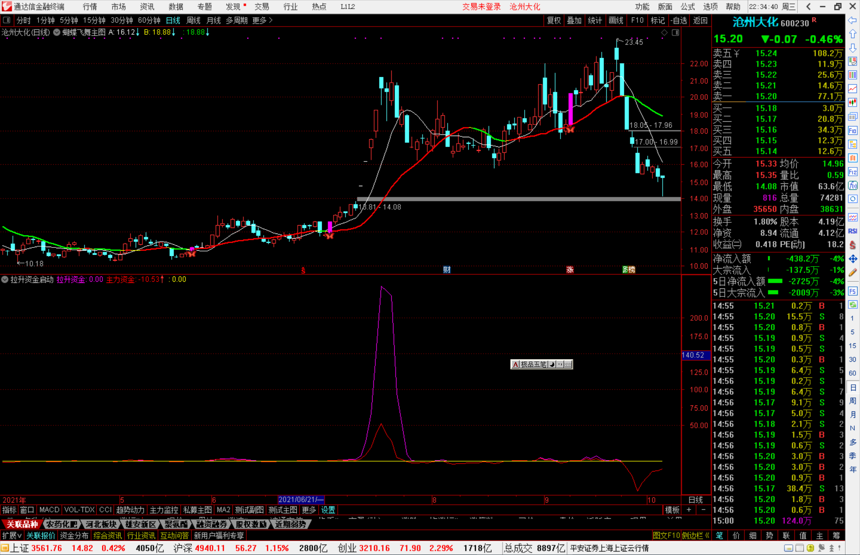Open the colored quote table icon in sidebar
Viewport: 860px width, 555px height.
pos(852,75)
